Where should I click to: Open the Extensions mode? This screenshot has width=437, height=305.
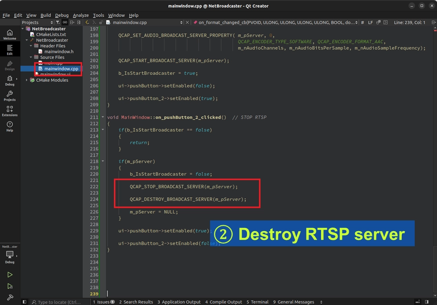click(x=10, y=111)
